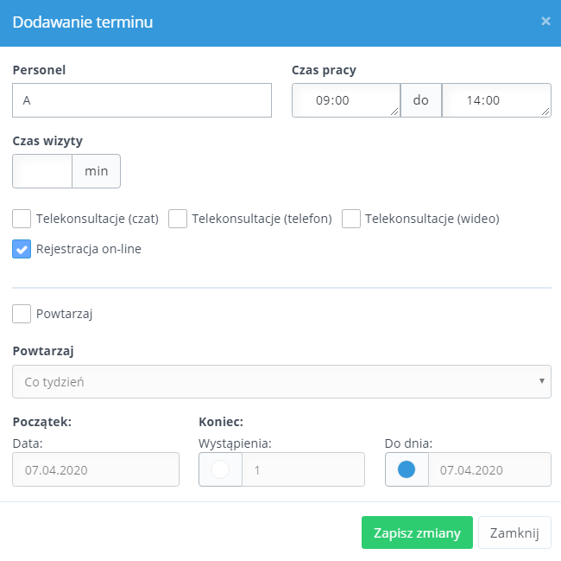Enable Telekonsultacje (czat) checkbox
Viewport: 561px width, 561px height.
(22, 219)
